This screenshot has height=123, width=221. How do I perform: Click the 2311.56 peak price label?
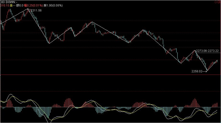point(36,10)
